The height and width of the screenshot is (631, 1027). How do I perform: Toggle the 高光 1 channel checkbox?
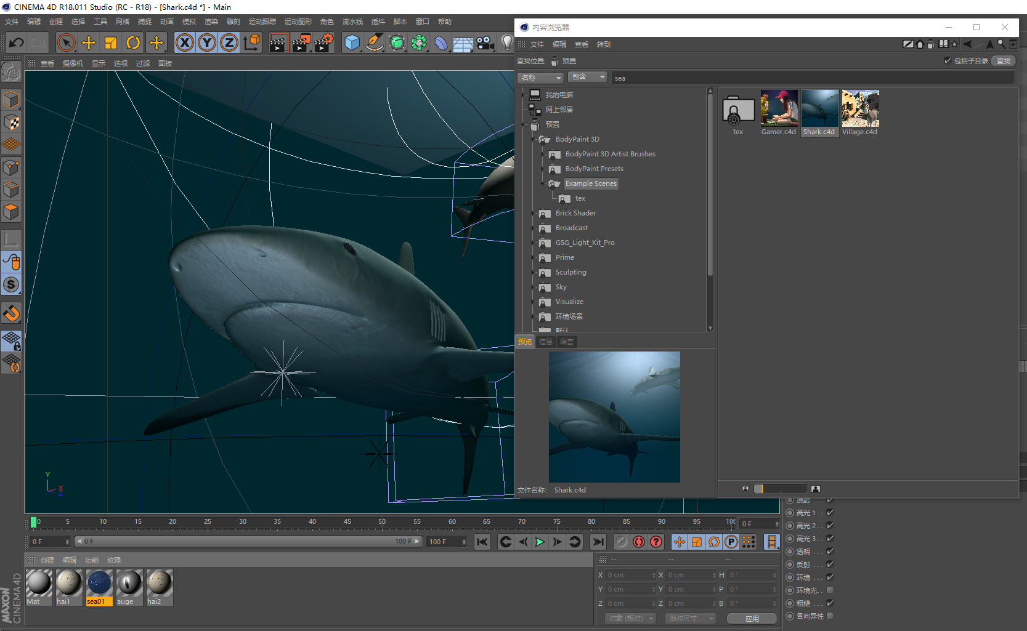(830, 513)
